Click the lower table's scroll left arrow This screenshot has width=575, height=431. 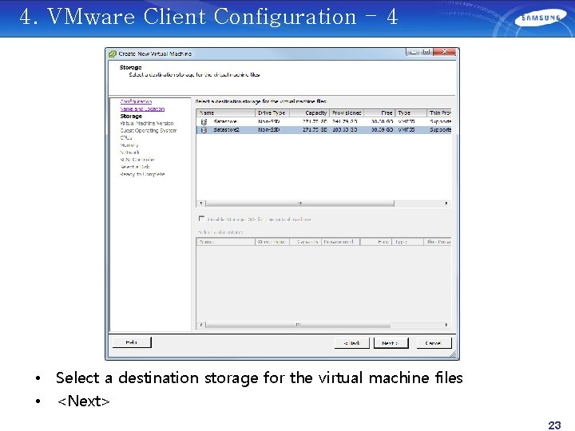(x=201, y=325)
